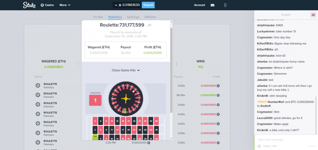The image size is (318, 150).
Task: Open the Account menu
Action: click(200, 5)
